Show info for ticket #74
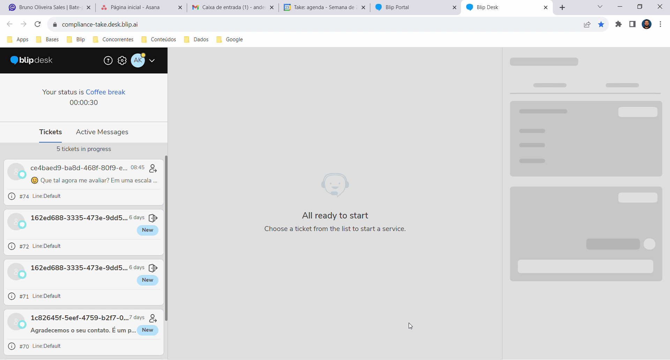The image size is (670, 360). click(12, 196)
